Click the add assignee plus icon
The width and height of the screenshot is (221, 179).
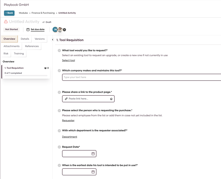[x=65, y=30]
